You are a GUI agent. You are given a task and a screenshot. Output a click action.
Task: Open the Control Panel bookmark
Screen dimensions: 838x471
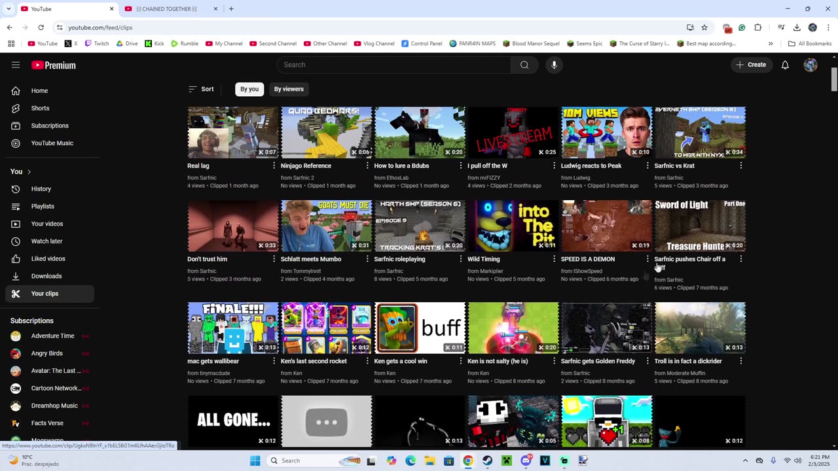[422, 44]
